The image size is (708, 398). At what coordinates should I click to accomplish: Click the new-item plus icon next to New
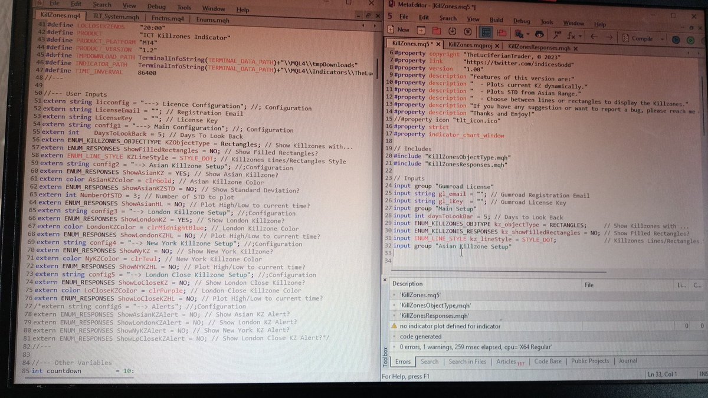[421, 30]
